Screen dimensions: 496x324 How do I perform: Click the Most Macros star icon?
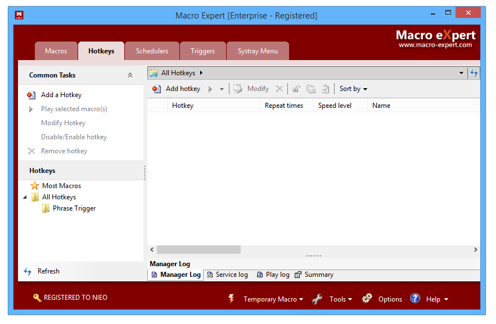[x=34, y=186]
